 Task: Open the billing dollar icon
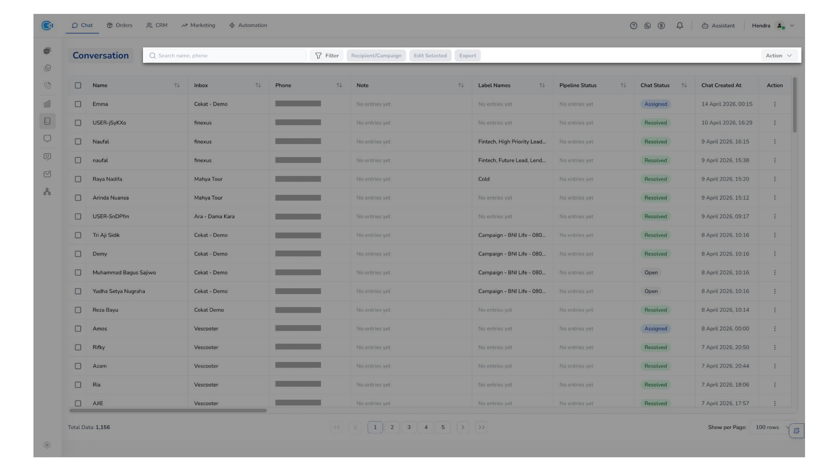coord(661,26)
